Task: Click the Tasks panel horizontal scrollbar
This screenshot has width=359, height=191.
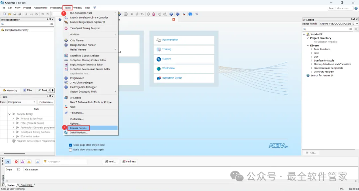Action: tap(15, 153)
